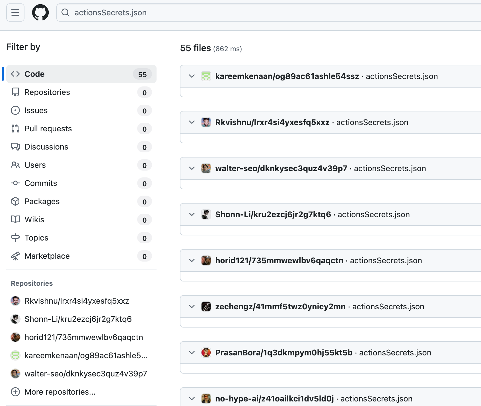This screenshot has width=481, height=406.
Task: Click the zechengz avatar in results
Action: [x=206, y=306]
